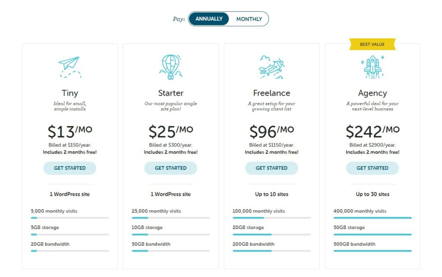The height and width of the screenshot is (277, 442).
Task: Click the 'Up to 30 sites' label on Agency
Action: coord(373,194)
